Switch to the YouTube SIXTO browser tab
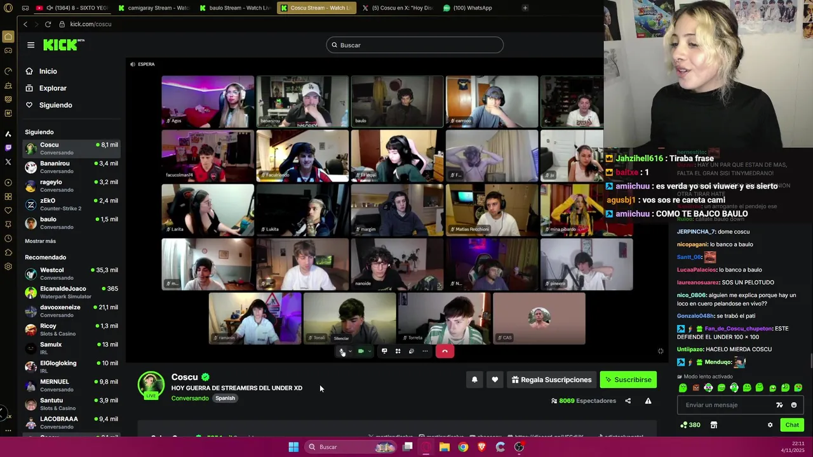813x457 pixels. 72,8
